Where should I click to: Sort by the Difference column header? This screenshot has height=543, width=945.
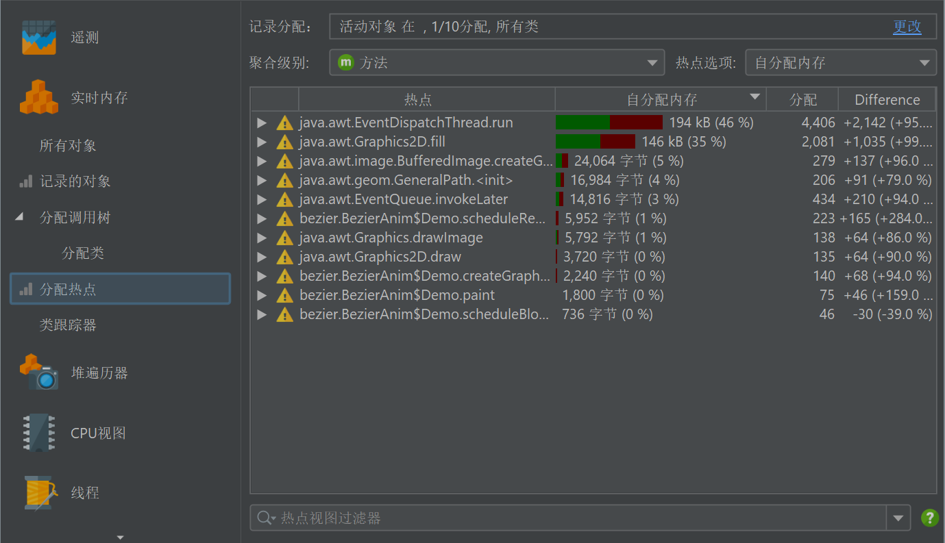coord(887,100)
